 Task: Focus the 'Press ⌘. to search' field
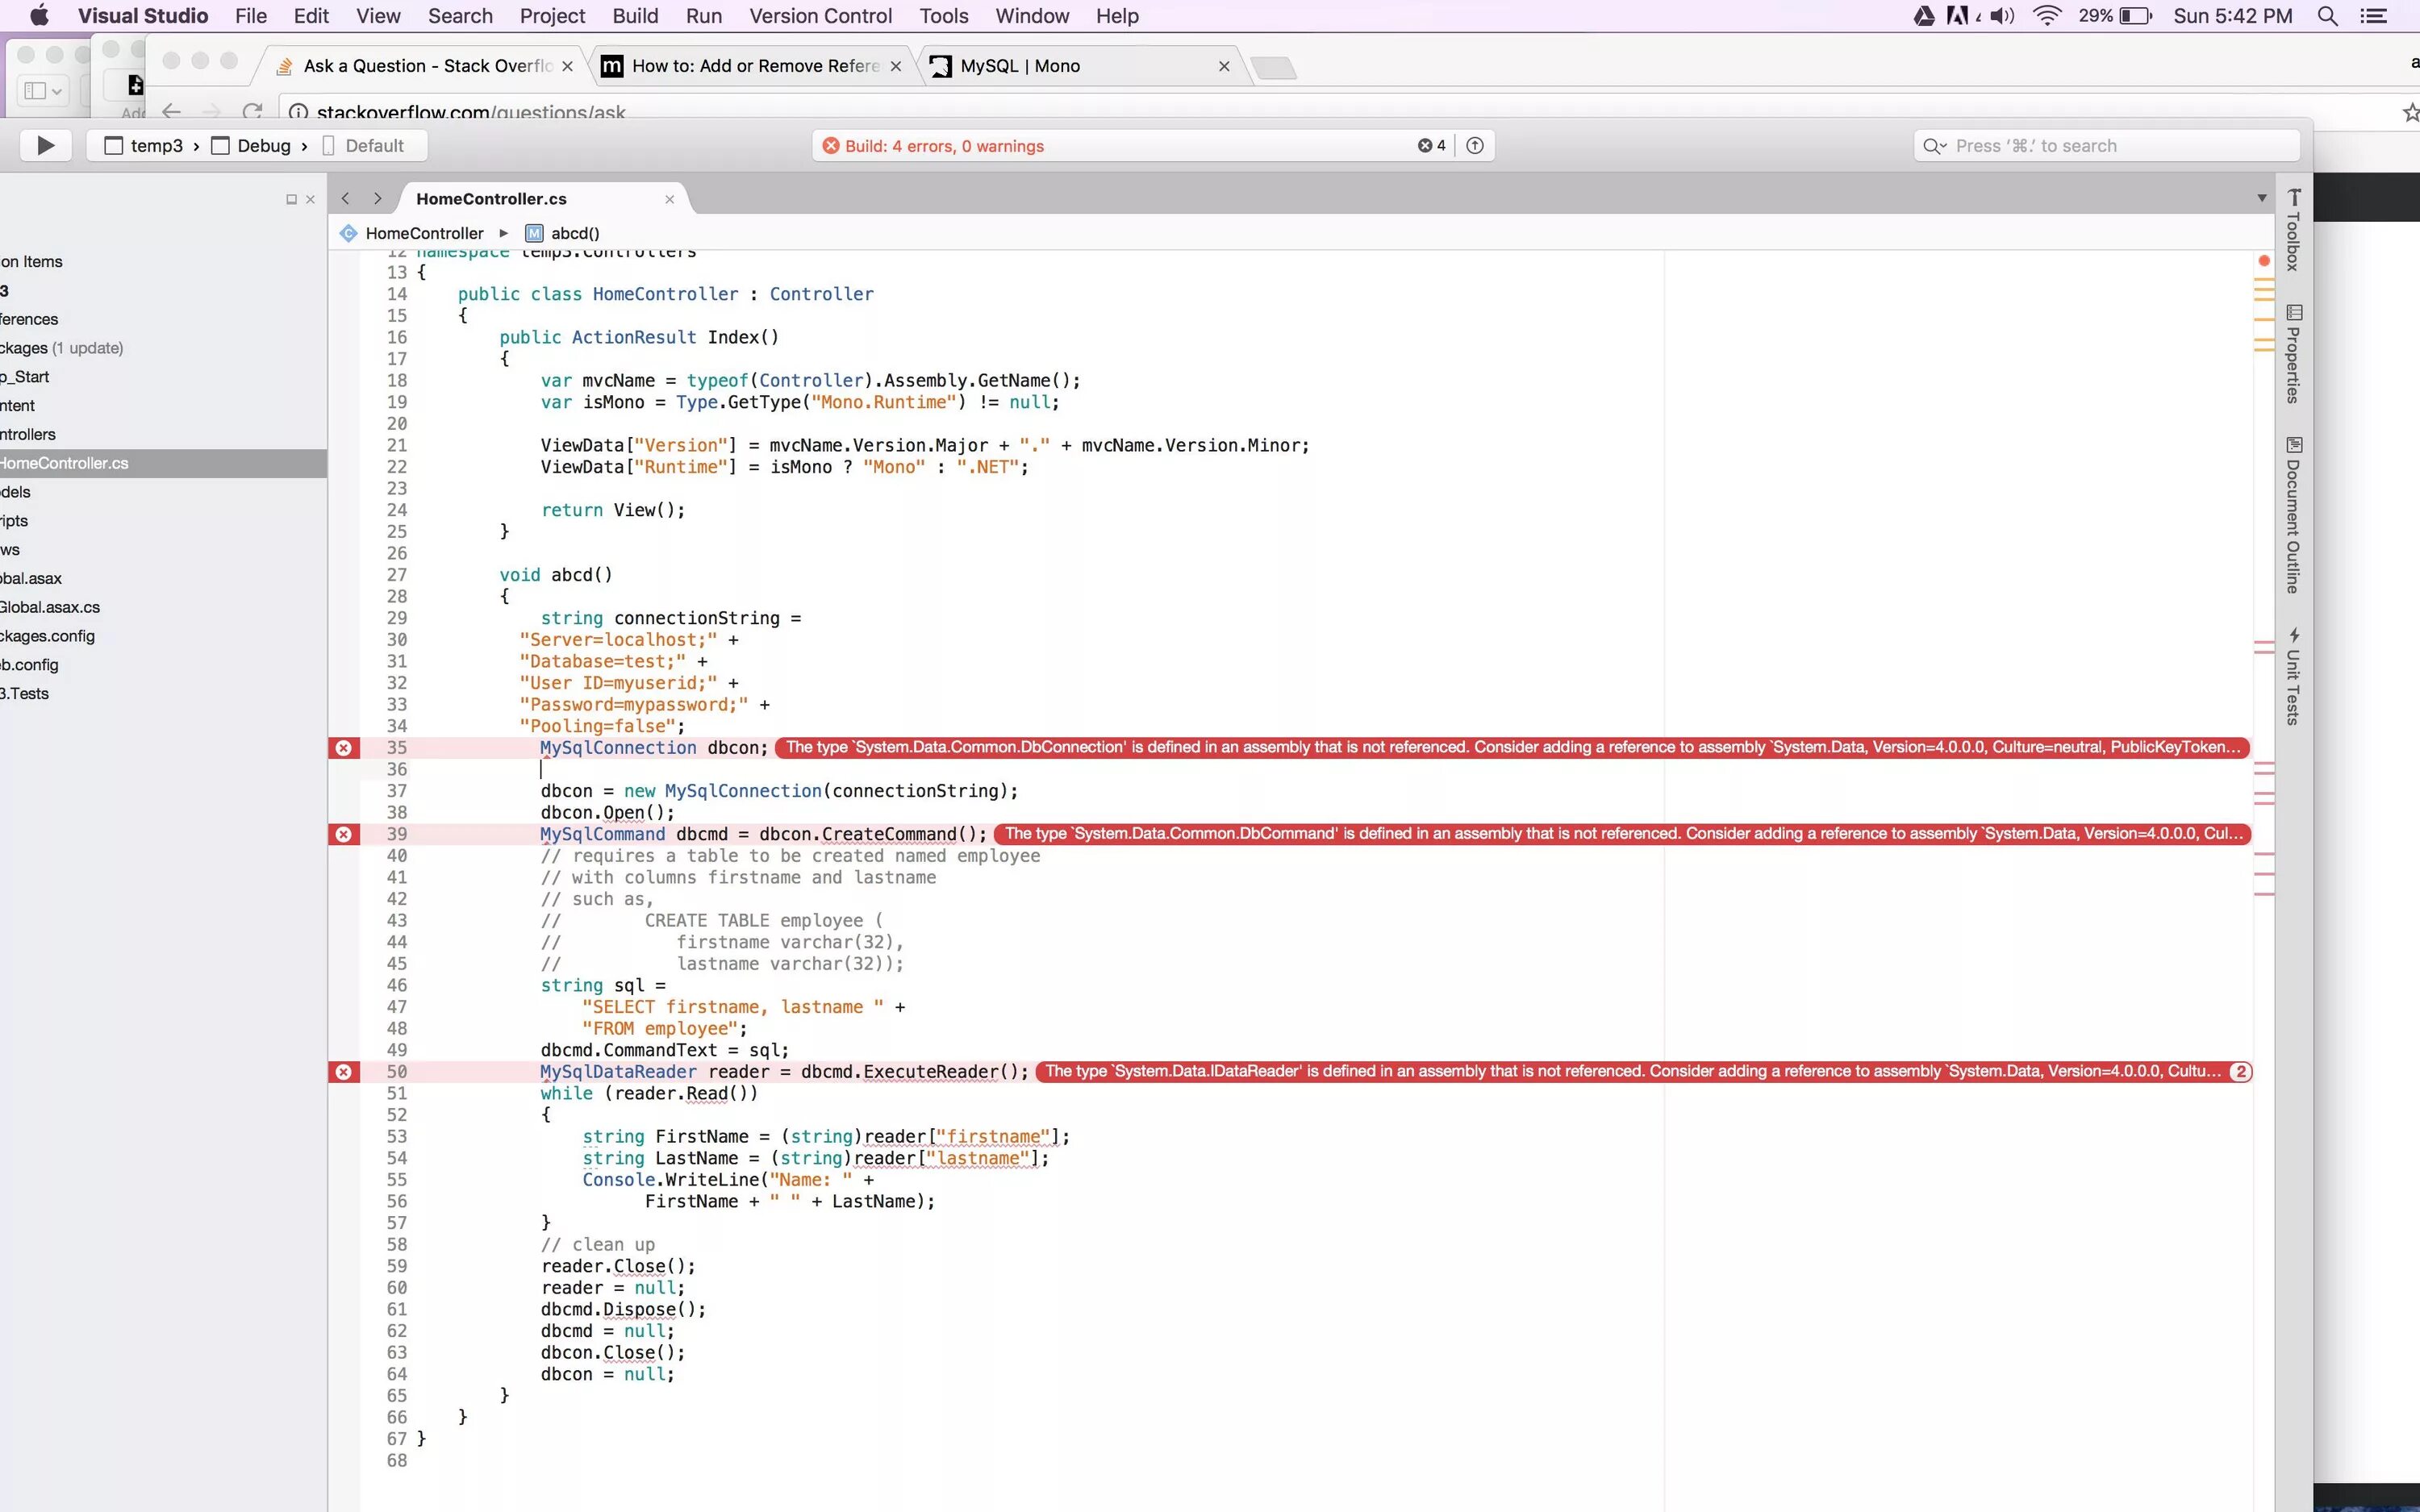tap(2106, 145)
